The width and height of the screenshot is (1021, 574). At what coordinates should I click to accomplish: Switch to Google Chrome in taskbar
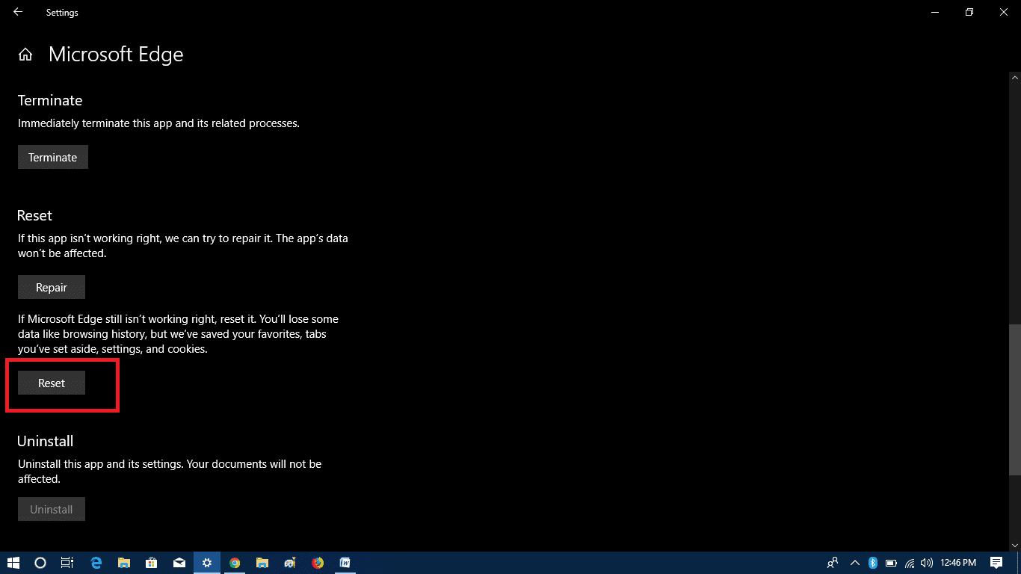point(235,563)
